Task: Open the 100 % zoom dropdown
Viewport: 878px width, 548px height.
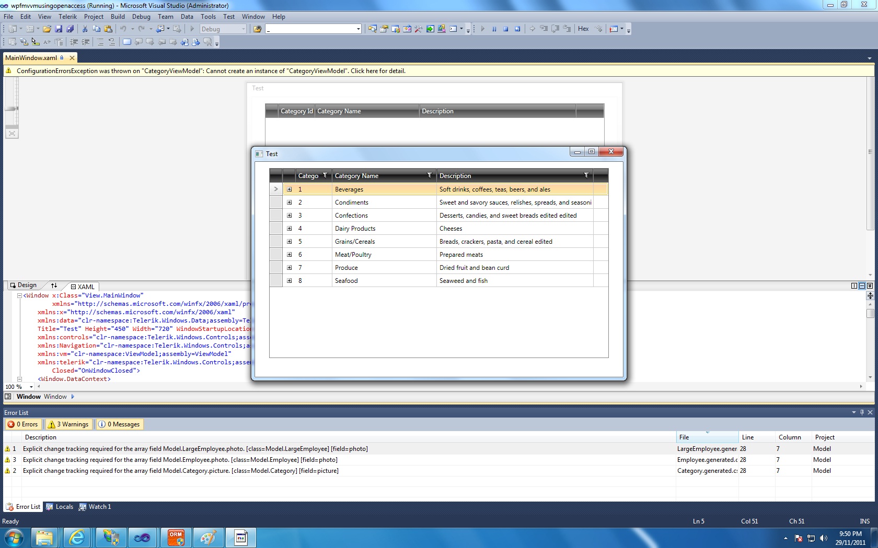Action: 31,387
